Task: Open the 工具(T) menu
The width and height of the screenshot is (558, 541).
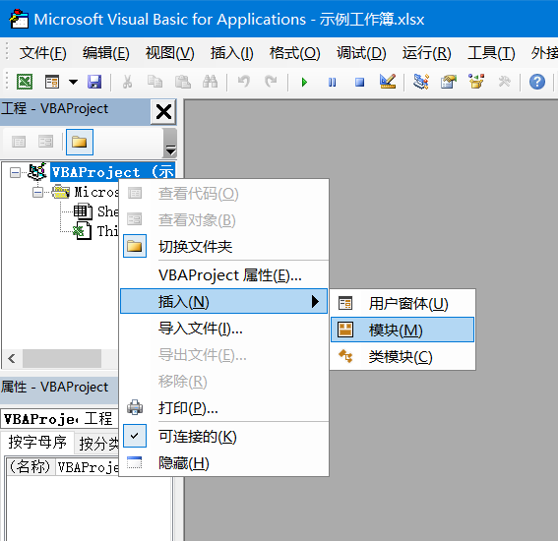Action: click(491, 53)
